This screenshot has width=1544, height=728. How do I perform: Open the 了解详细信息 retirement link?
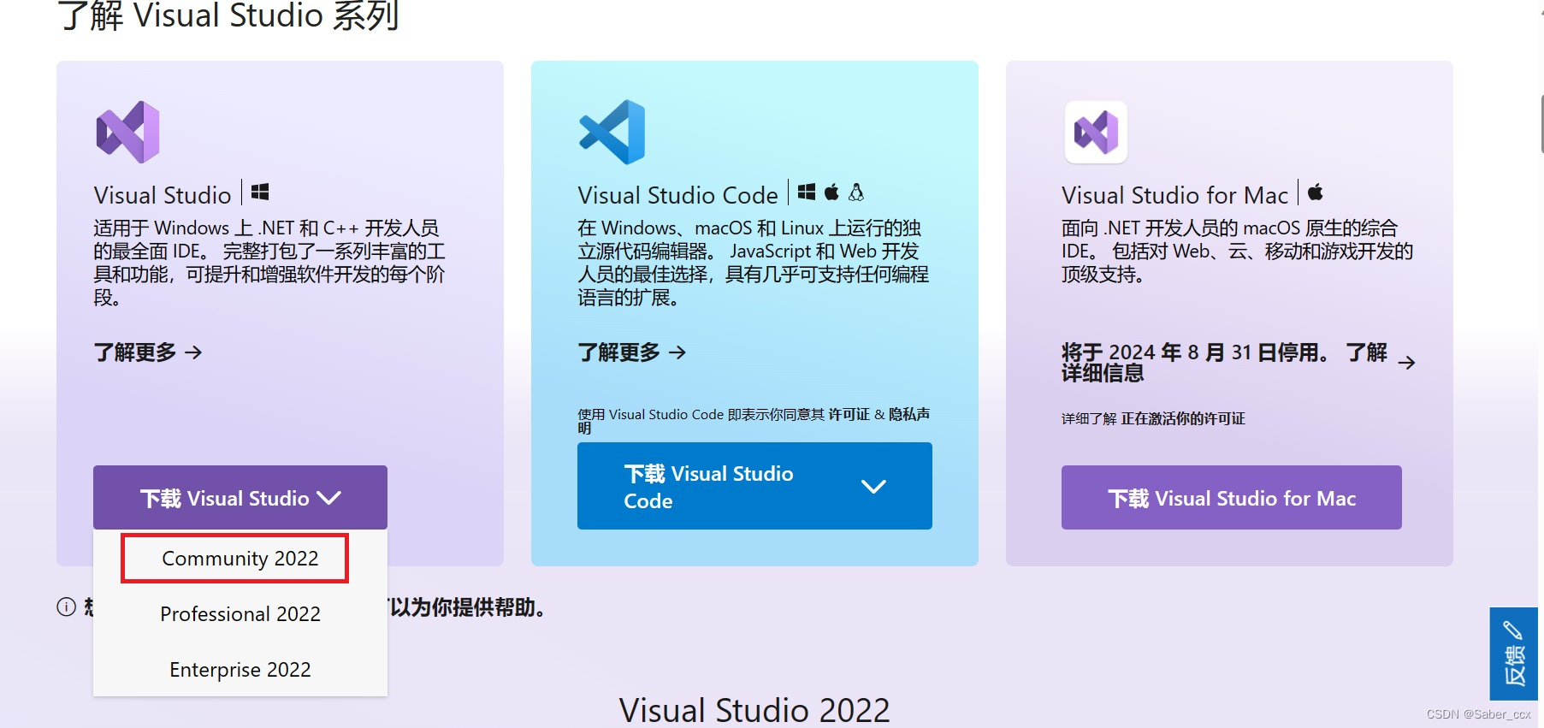click(1239, 363)
